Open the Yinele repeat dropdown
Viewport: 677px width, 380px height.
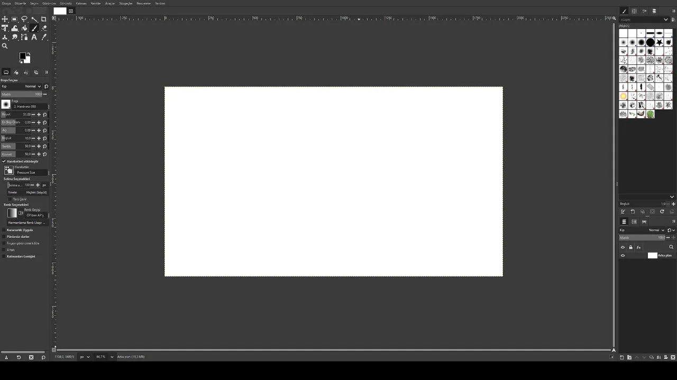[28, 193]
